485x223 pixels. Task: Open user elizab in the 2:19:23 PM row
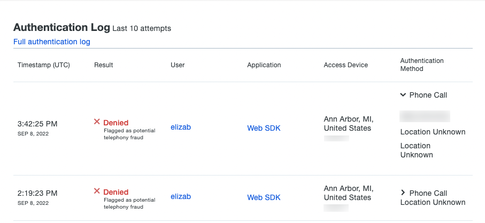point(181,197)
